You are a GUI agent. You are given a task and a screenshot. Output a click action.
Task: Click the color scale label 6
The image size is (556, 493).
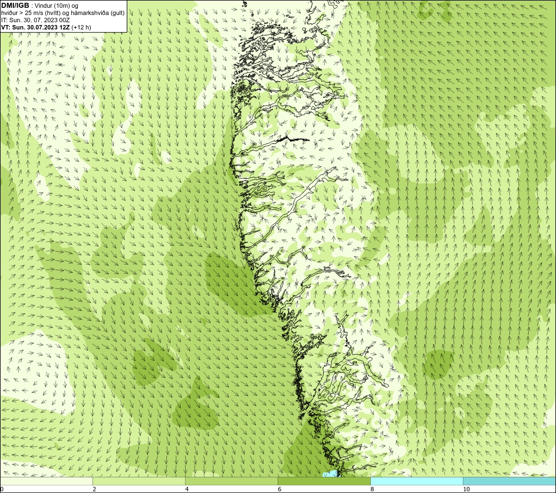280,489
